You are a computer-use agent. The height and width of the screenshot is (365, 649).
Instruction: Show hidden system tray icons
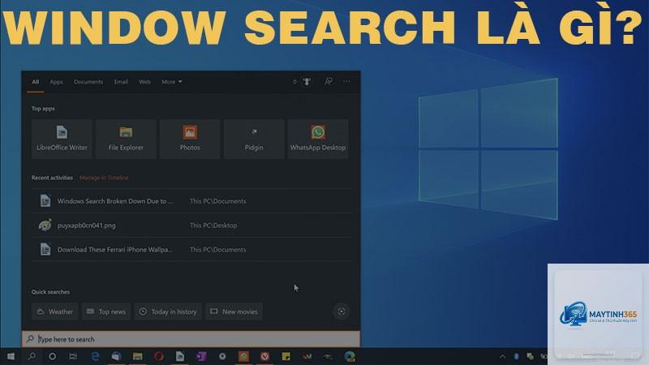[502, 356]
